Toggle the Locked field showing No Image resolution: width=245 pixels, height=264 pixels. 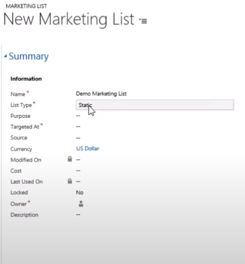click(x=80, y=192)
